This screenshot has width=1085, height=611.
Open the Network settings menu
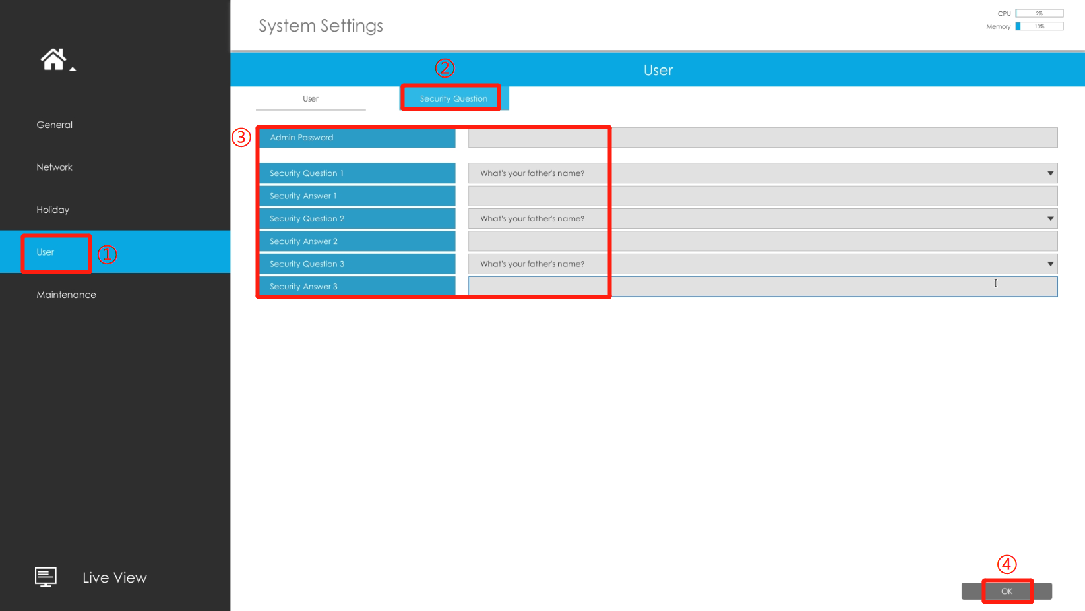(55, 167)
